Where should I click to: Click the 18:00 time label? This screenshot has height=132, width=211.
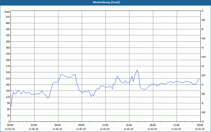[x=153, y=125]
